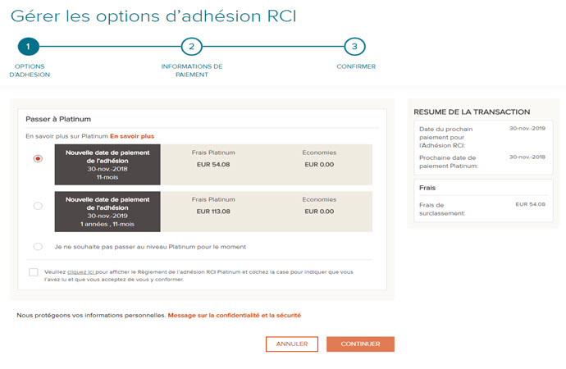Go to the INFORMATIONS DE PAIEMENT step label
This screenshot has height=369, width=566.
[191, 71]
